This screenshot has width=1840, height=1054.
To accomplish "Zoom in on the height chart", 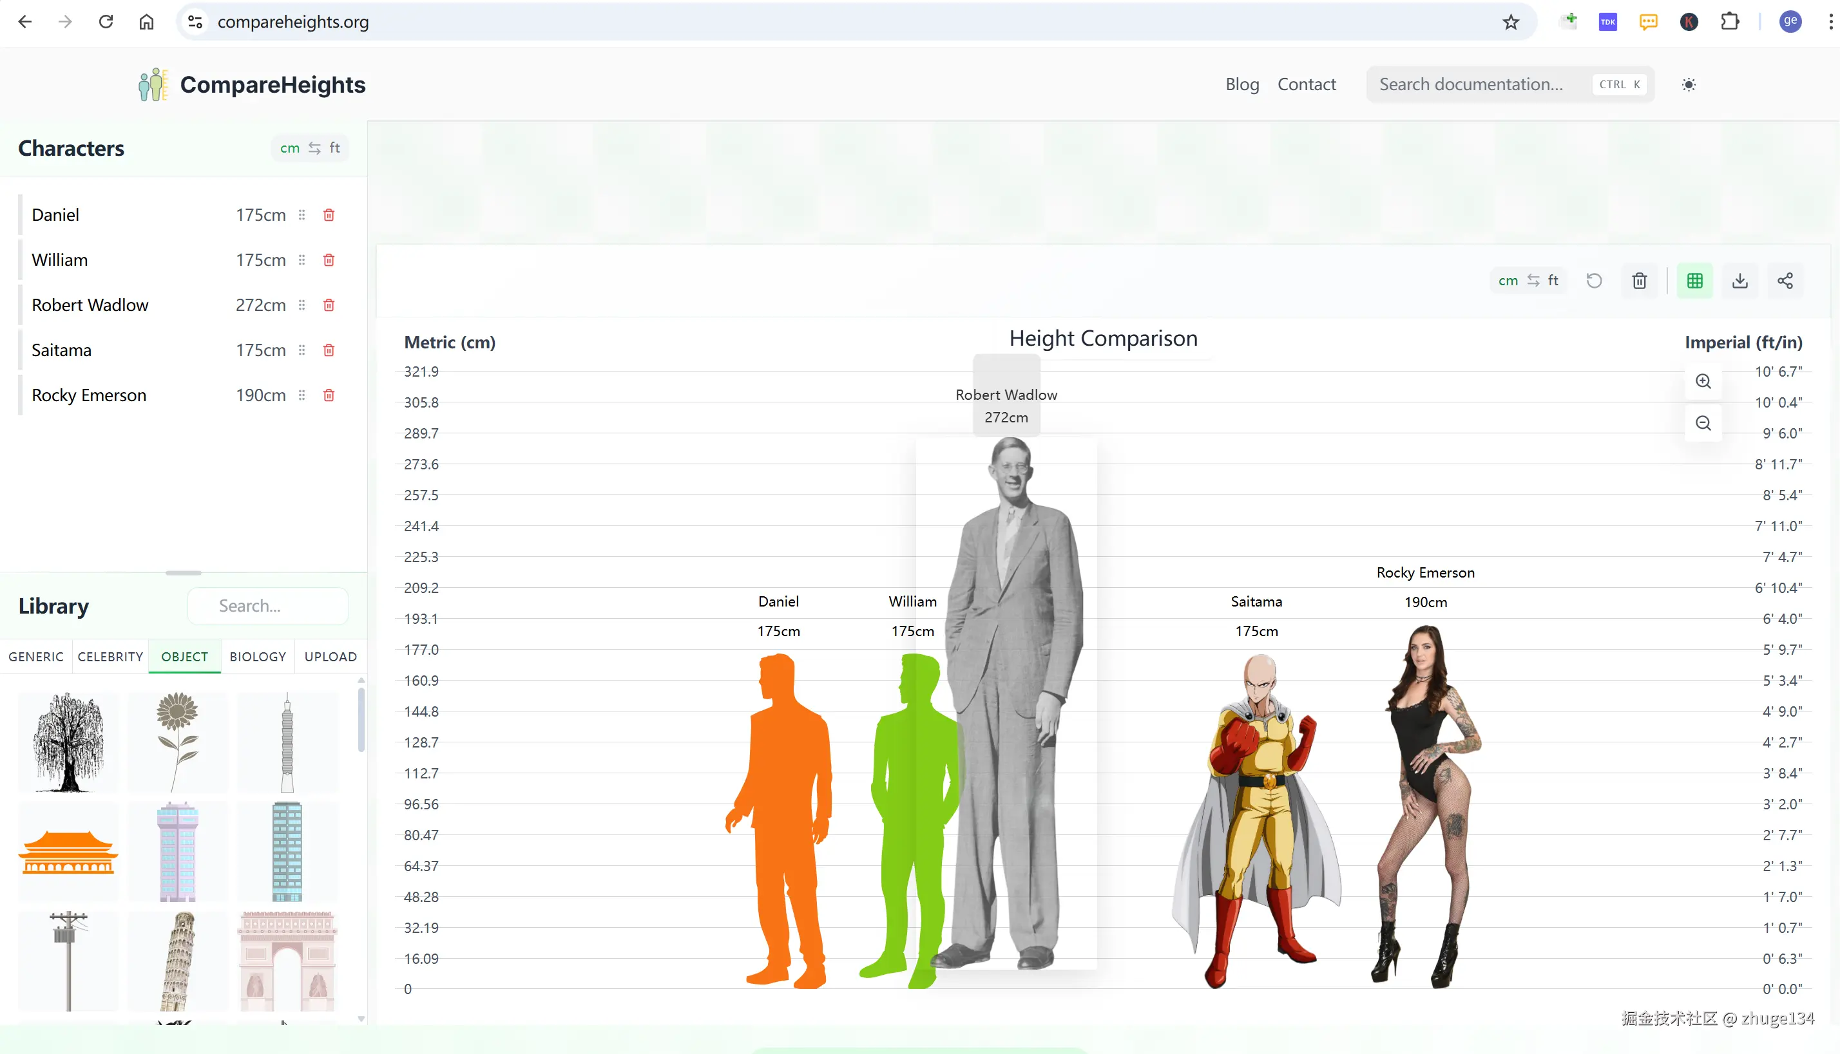I will tap(1703, 382).
